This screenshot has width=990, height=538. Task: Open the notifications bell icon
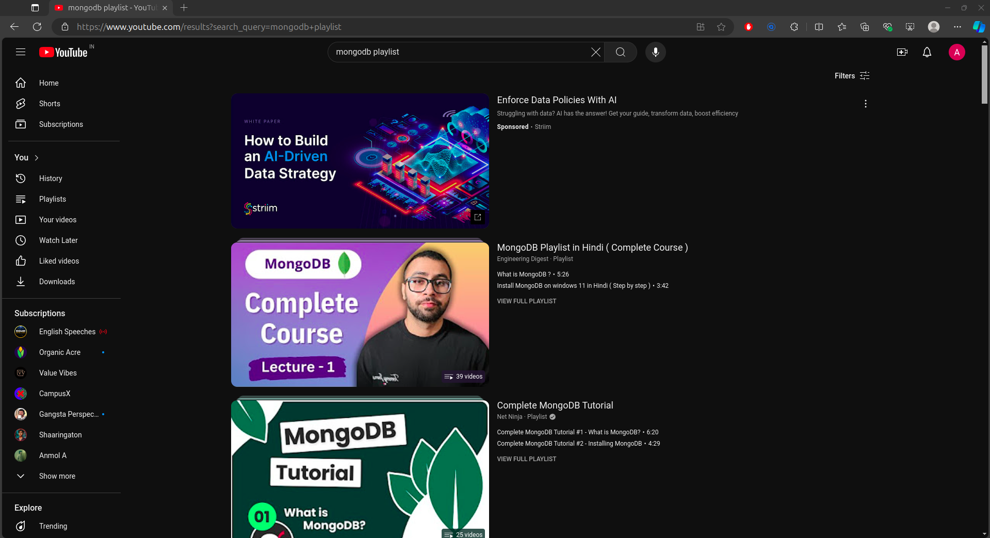click(x=927, y=52)
